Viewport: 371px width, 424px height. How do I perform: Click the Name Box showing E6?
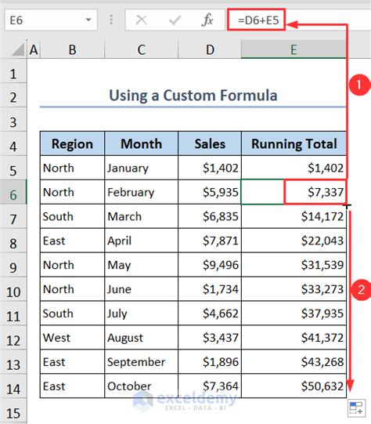tap(51, 20)
